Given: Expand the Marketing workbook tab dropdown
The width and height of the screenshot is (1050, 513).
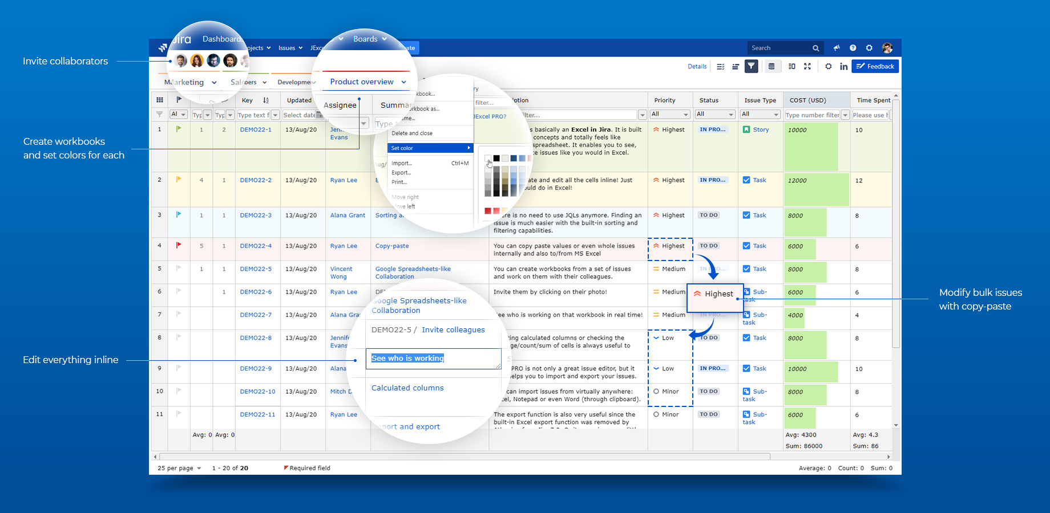Looking at the screenshot, I should [214, 83].
